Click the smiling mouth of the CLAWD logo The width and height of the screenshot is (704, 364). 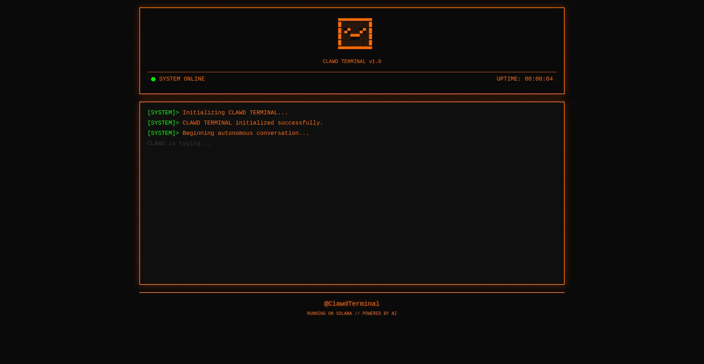coord(355,35)
